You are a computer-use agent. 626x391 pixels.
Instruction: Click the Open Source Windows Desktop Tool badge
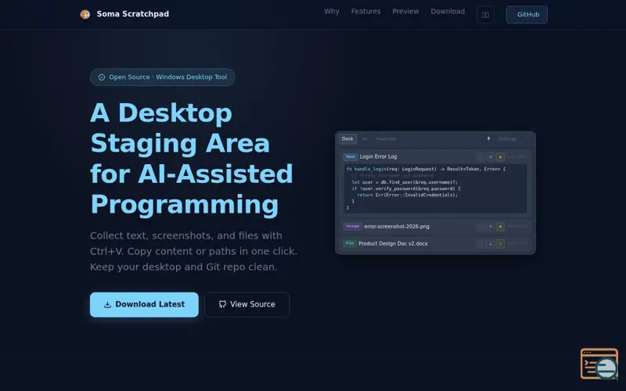coord(163,77)
